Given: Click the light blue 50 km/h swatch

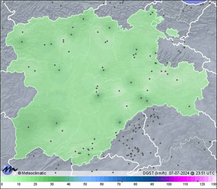Looking at the screenshot, I should click(x=85, y=179).
